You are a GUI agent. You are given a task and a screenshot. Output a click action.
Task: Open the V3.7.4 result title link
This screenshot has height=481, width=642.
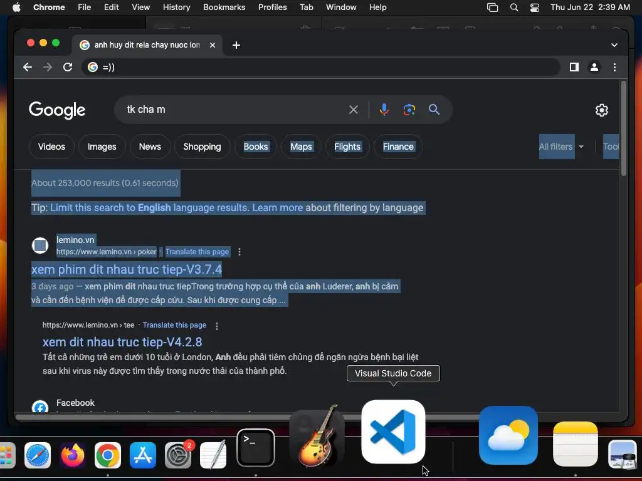(127, 269)
